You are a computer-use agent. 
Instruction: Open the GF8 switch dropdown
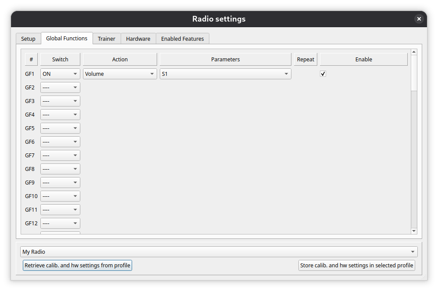[x=60, y=169]
